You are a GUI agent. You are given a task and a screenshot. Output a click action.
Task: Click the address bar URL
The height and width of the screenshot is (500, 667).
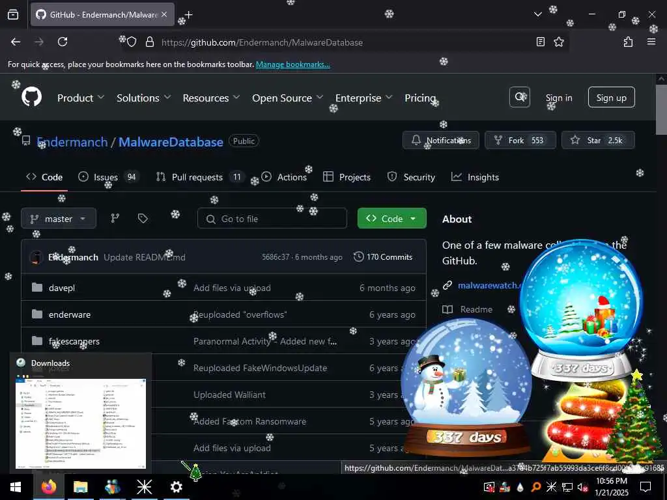[x=262, y=42]
